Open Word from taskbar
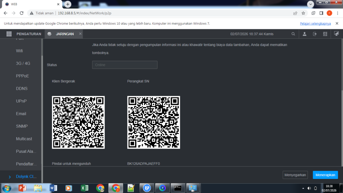Screen dimensions: 343x193 [53, 188]
